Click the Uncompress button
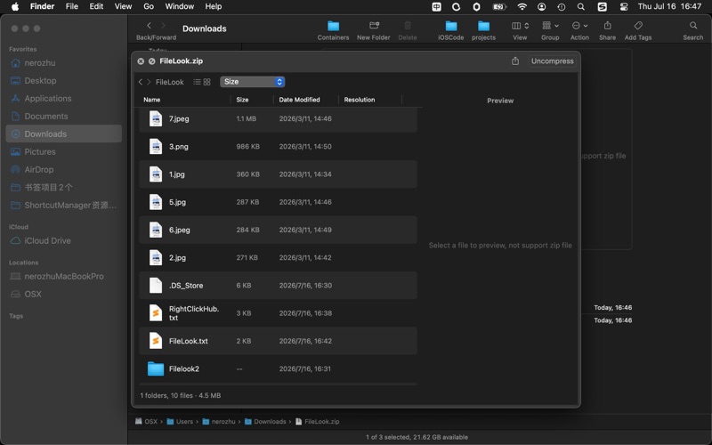712x445 pixels. coord(552,61)
